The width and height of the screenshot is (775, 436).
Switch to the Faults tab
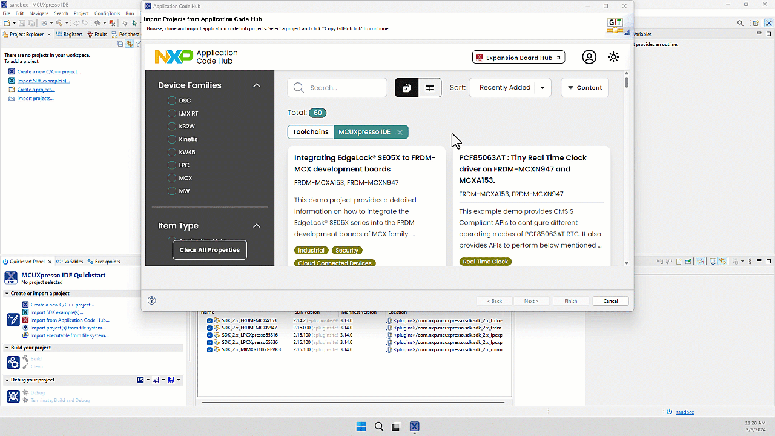(97, 35)
